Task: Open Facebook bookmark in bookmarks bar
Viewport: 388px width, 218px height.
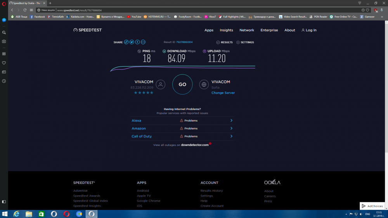Action: click(37, 17)
